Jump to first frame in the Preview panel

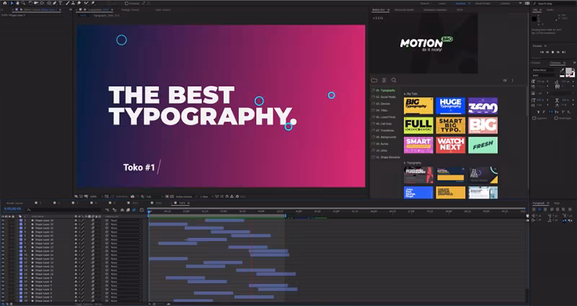pyautogui.click(x=542, y=52)
